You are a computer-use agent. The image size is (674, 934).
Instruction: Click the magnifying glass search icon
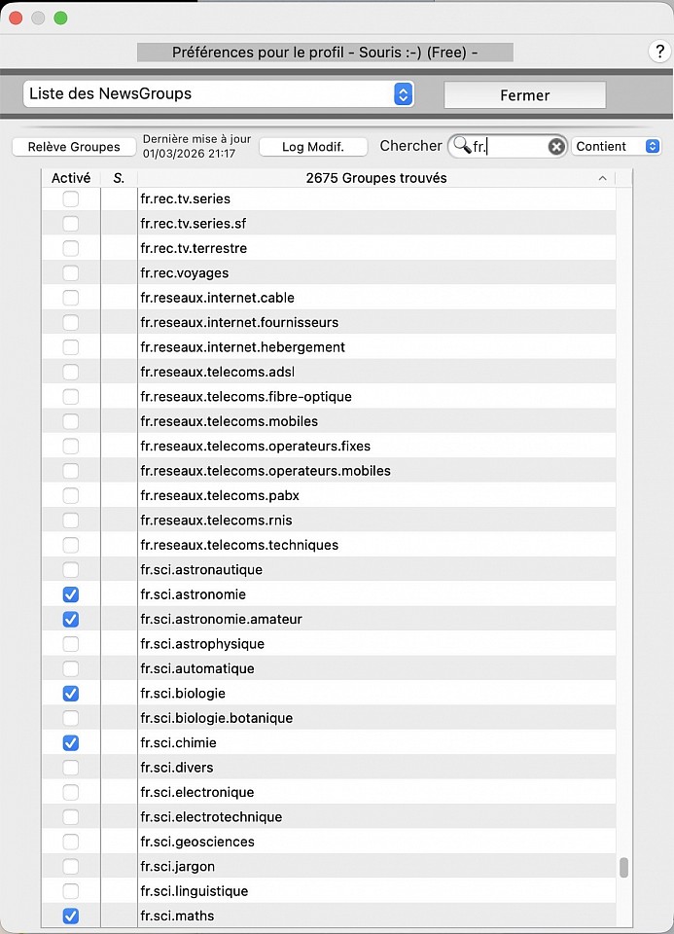462,146
